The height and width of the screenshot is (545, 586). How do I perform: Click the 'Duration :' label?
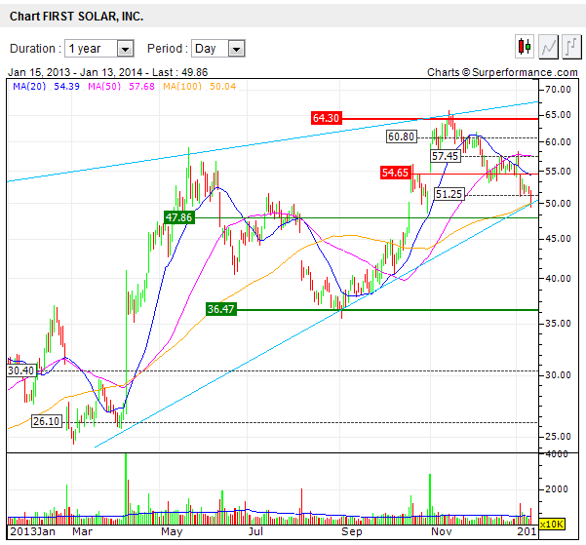point(35,49)
